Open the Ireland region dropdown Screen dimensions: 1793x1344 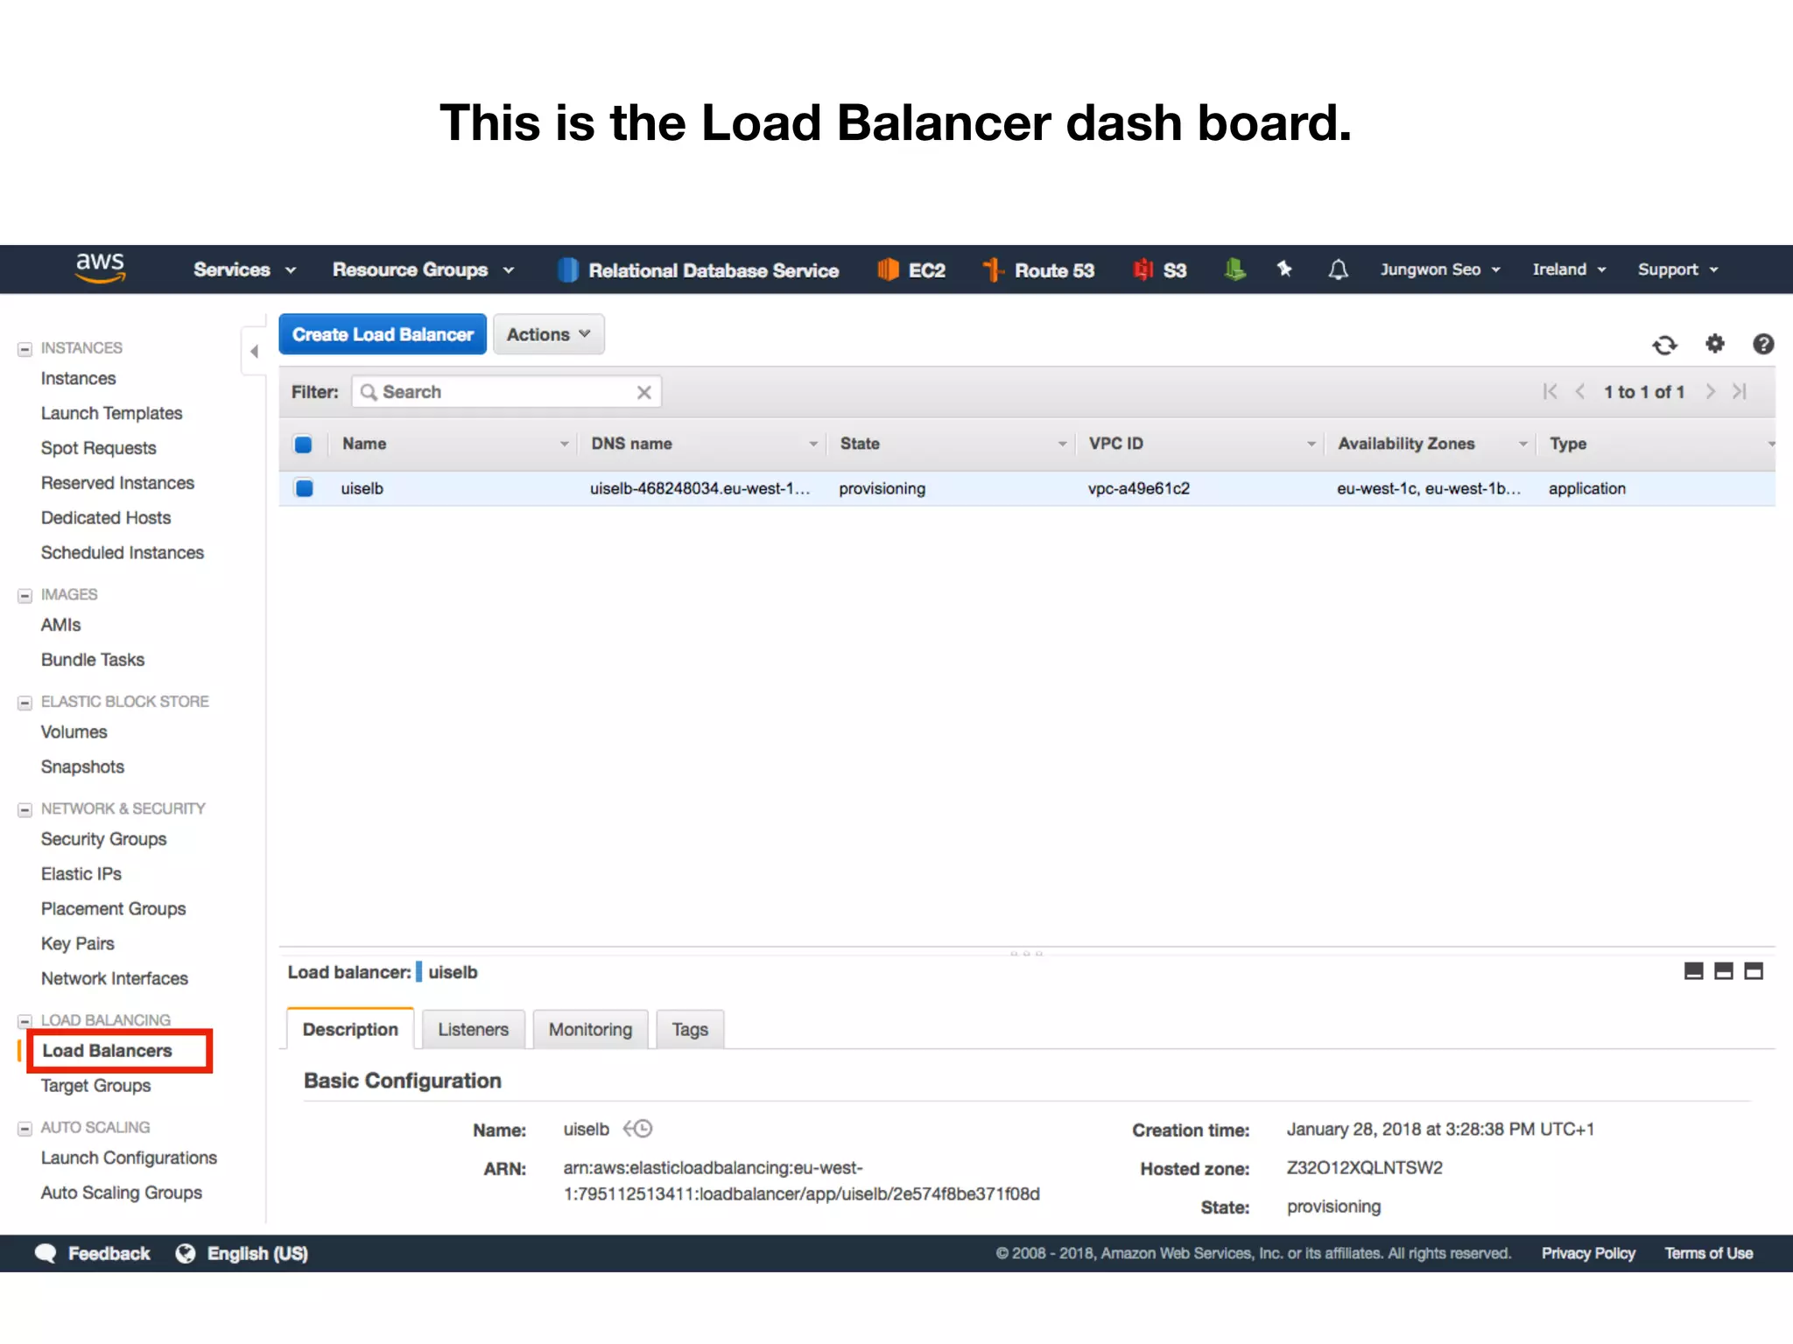1569,269
